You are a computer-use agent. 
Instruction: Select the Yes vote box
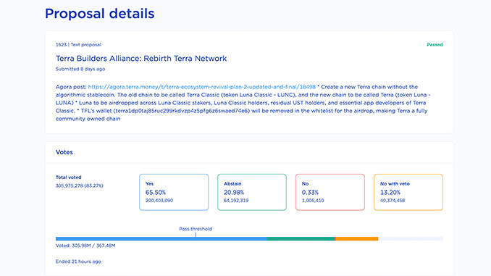(x=174, y=192)
